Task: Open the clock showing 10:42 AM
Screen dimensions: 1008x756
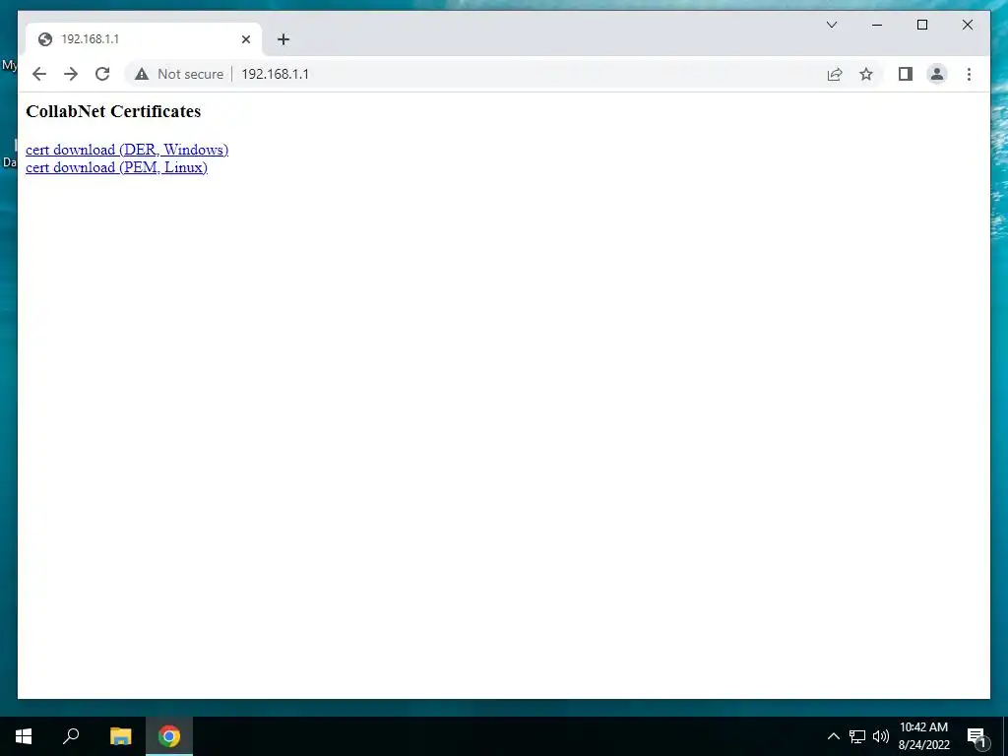Action: (x=923, y=736)
